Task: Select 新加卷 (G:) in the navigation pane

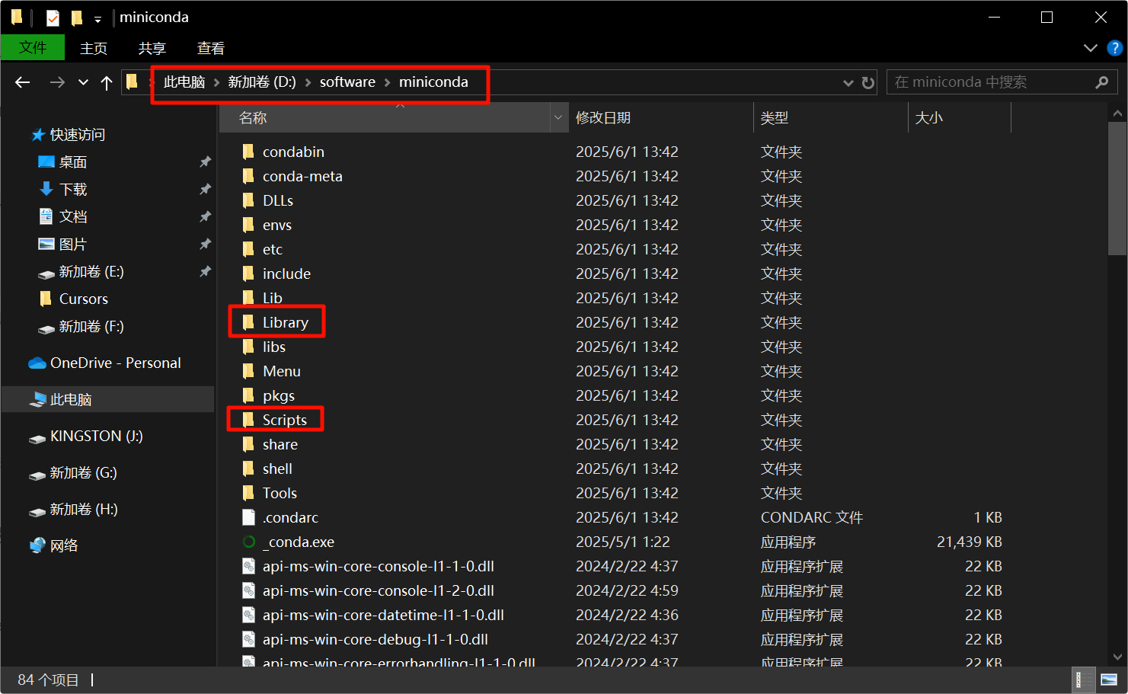Action: tap(84, 473)
